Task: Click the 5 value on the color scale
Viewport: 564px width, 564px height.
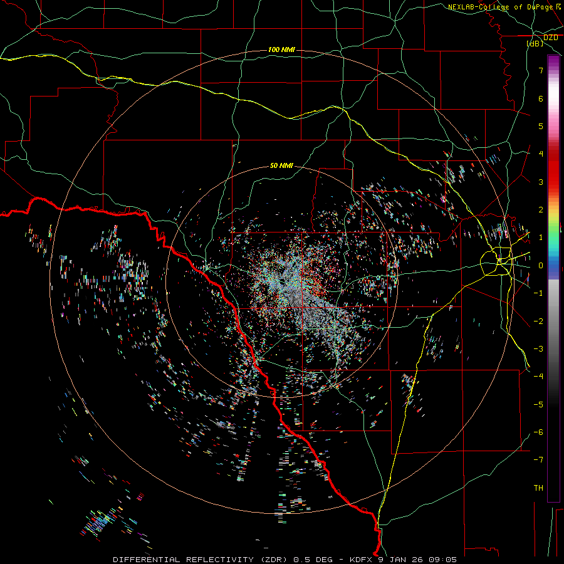Action: pos(541,126)
